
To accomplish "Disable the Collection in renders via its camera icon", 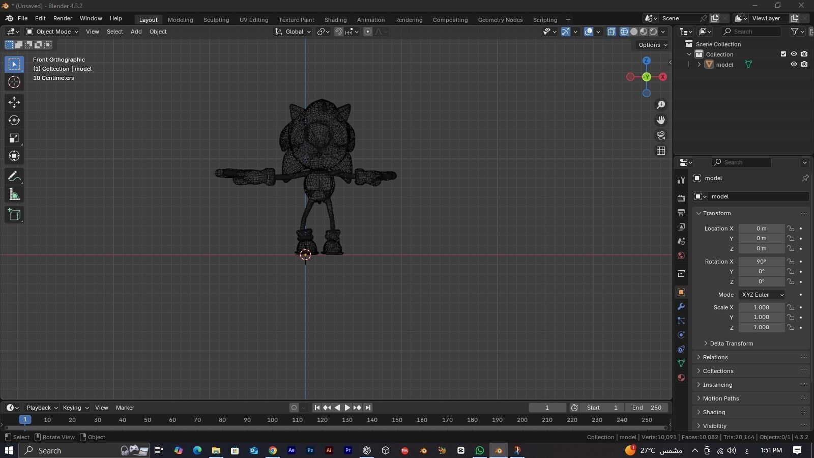I will point(804,54).
